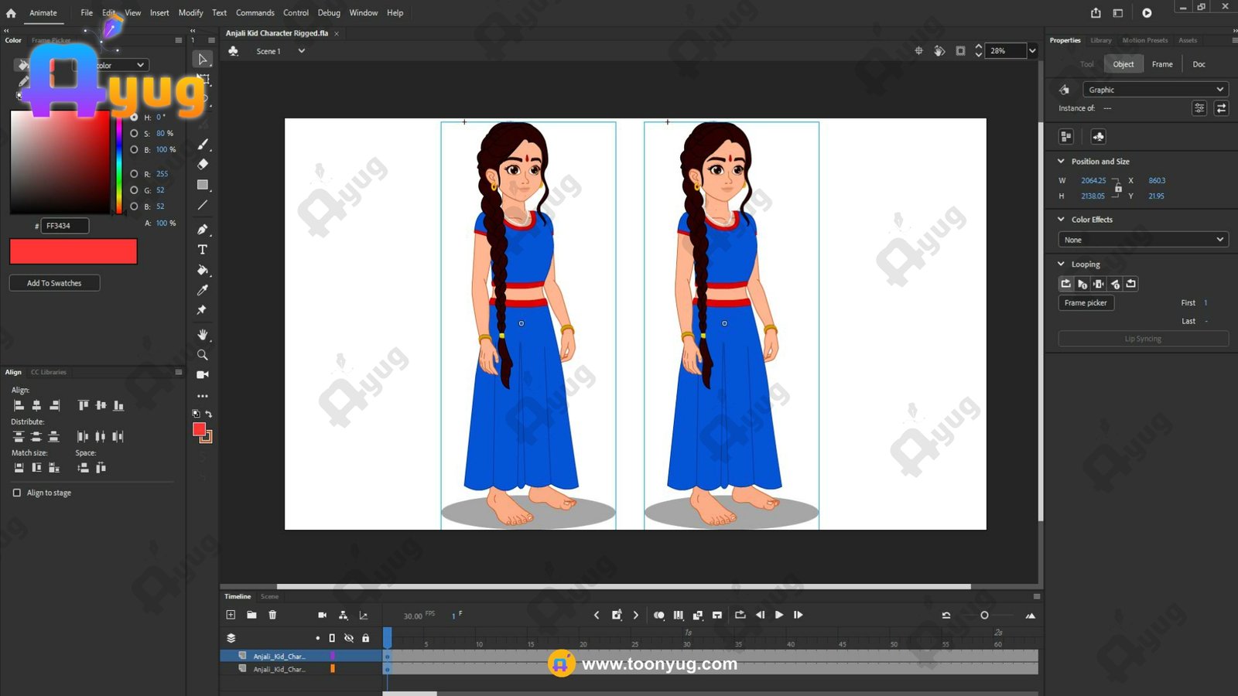Image resolution: width=1238 pixels, height=696 pixels.
Task: Open the Graphic instance type dropdown
Action: tap(1154, 90)
